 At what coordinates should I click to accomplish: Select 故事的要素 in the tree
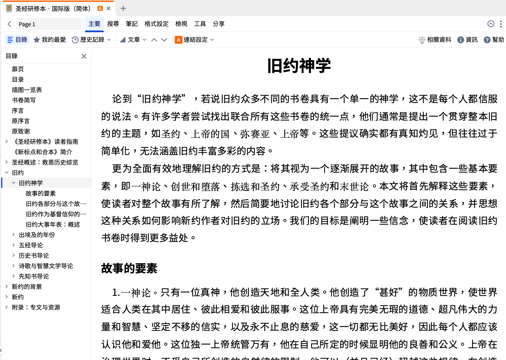coord(41,193)
